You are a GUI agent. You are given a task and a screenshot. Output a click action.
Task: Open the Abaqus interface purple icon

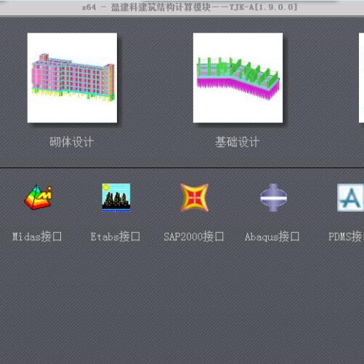pos(273,197)
